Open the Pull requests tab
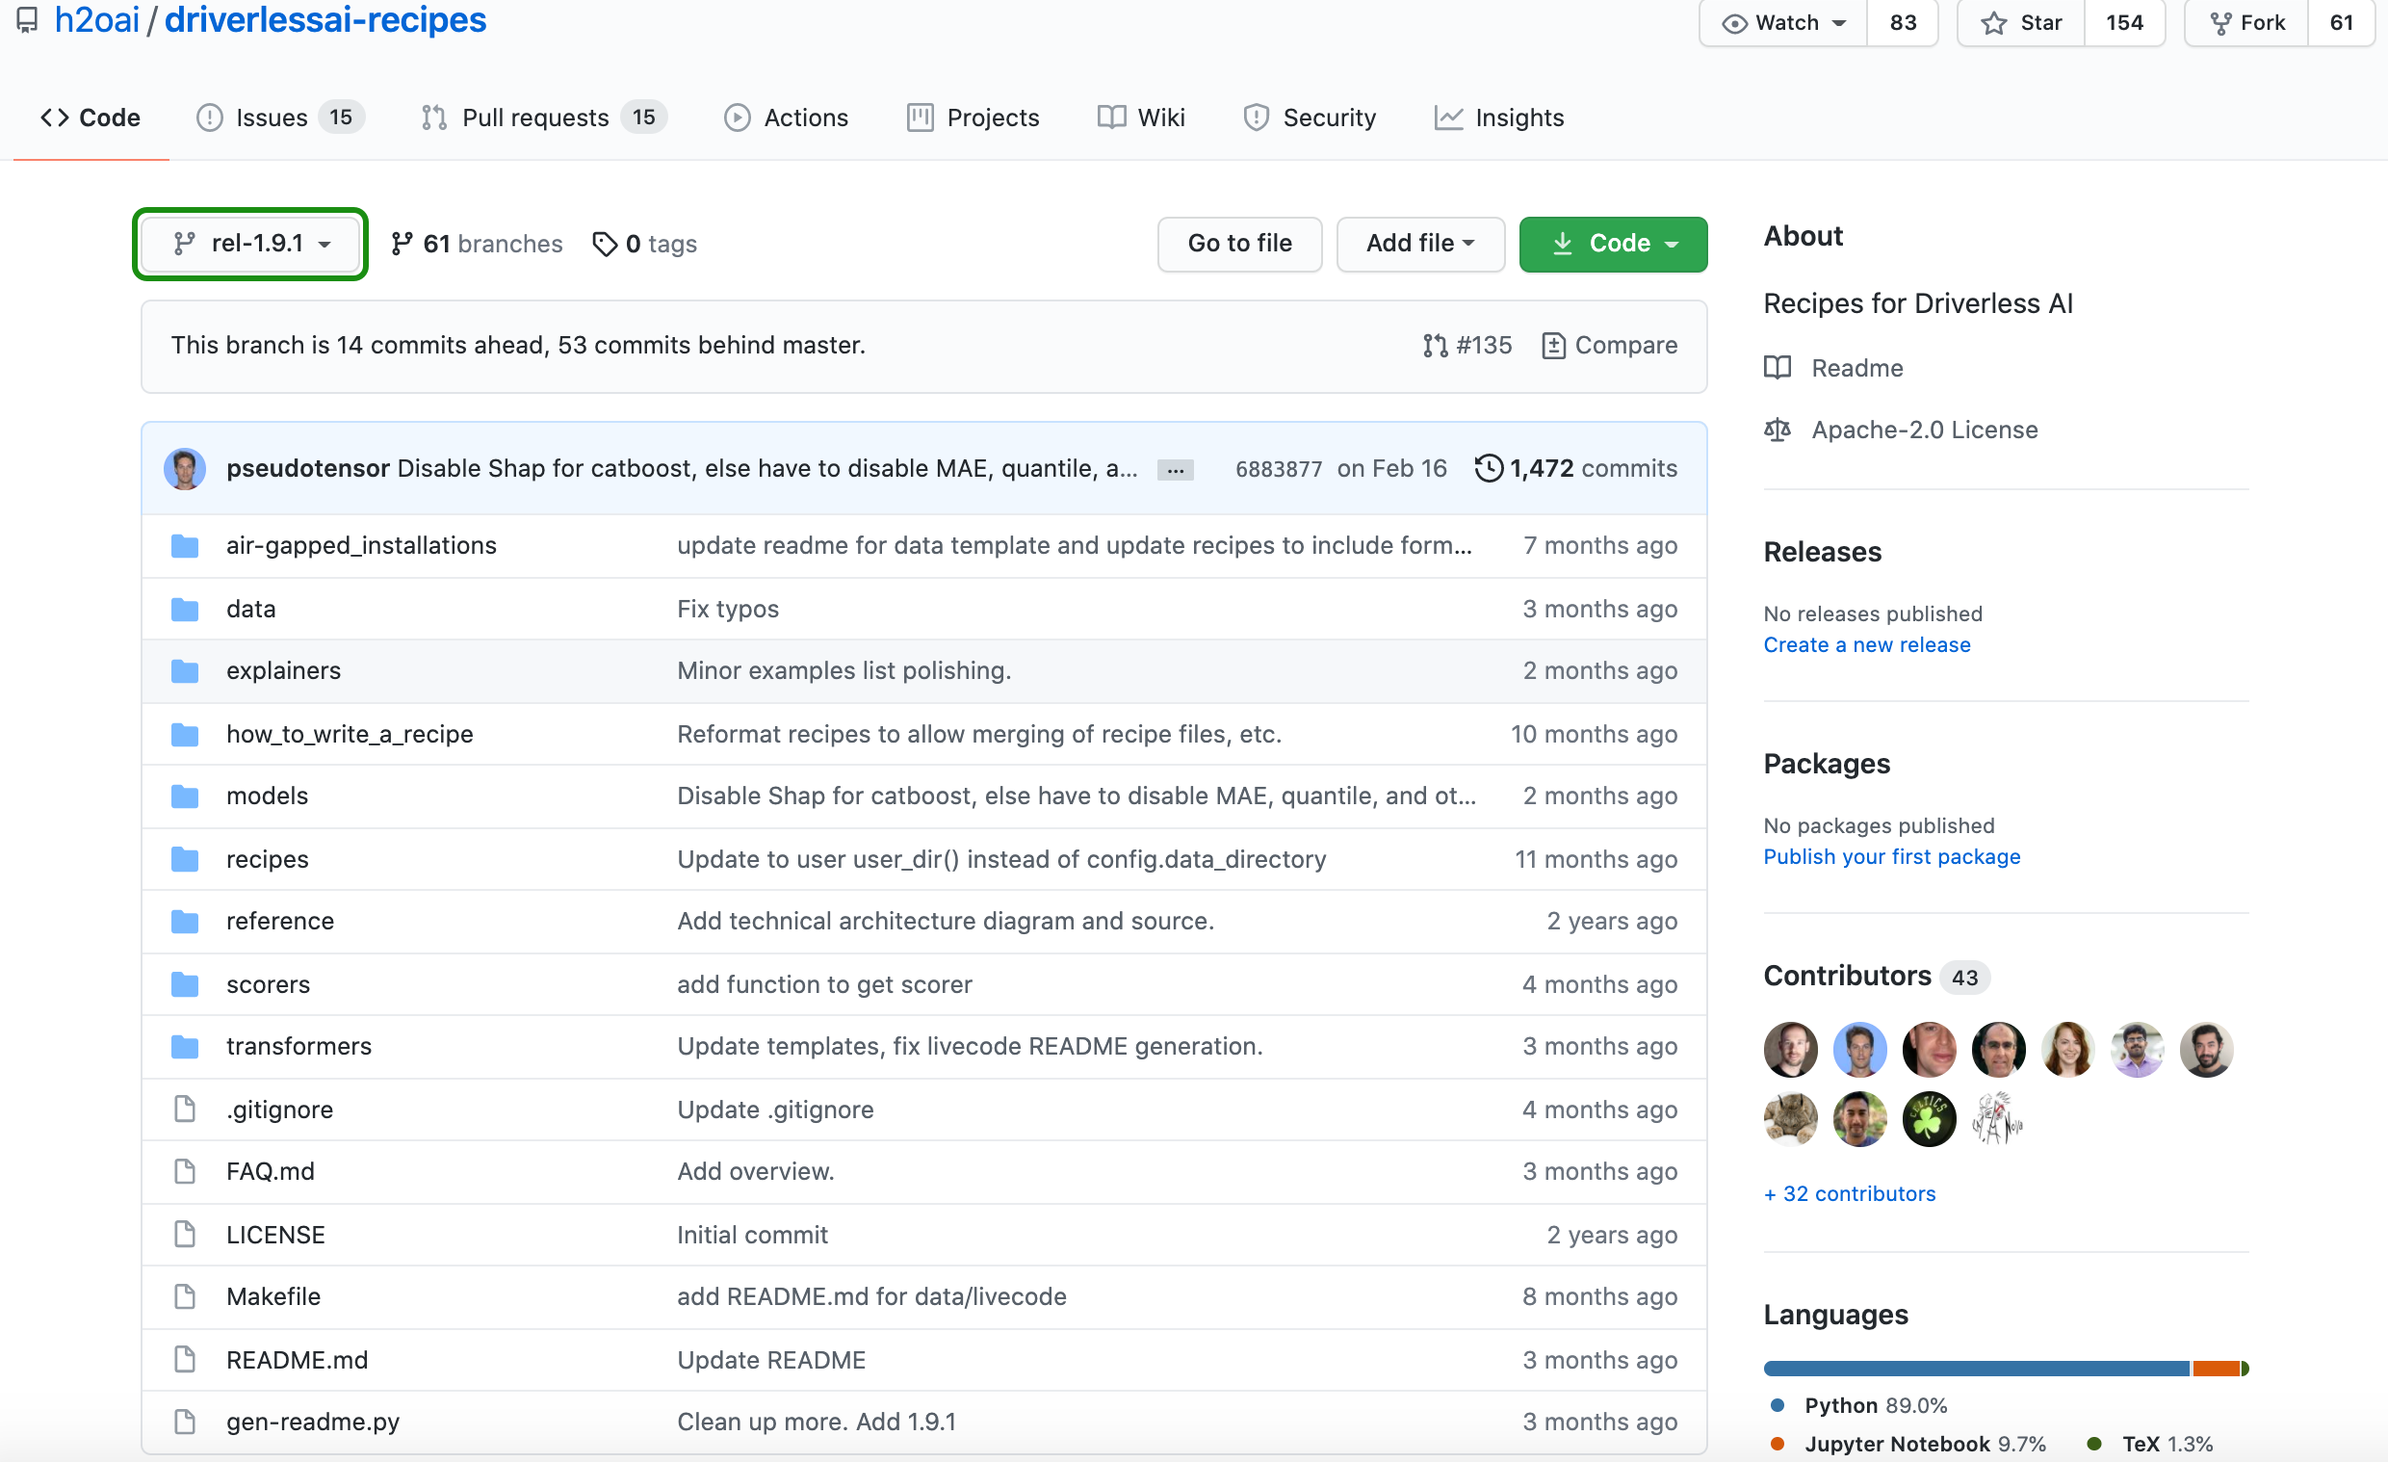2388x1462 pixels. click(544, 117)
